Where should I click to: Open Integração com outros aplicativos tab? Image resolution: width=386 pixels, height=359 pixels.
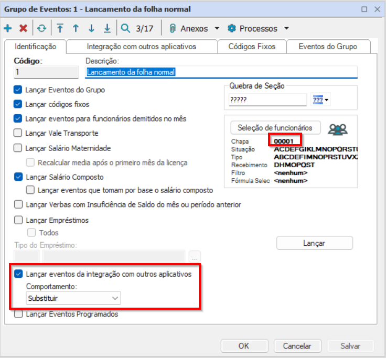click(141, 47)
